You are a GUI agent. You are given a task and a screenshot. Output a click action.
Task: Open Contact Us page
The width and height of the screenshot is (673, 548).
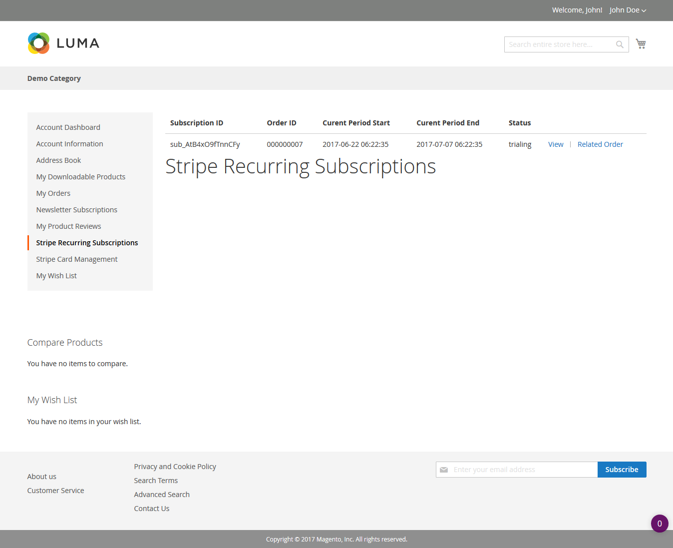pos(152,509)
